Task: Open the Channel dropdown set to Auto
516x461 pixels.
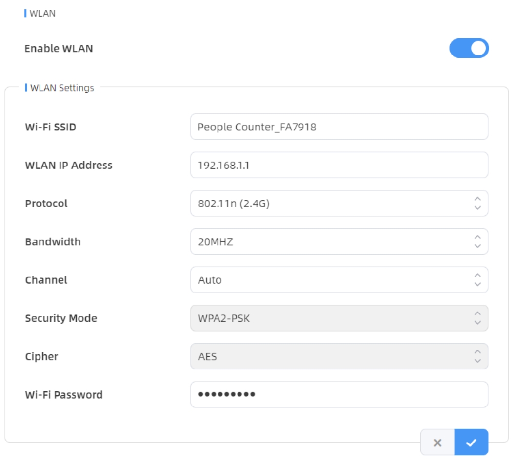Action: tap(338, 280)
